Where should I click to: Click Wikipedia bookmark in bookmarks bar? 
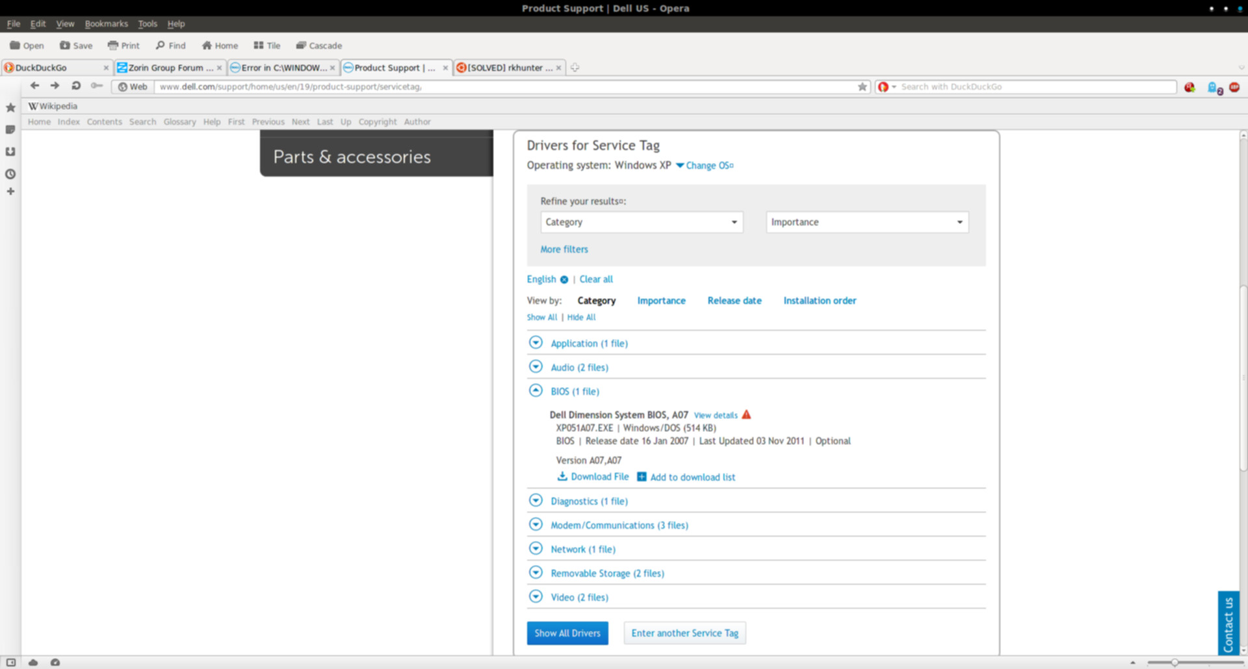[53, 106]
